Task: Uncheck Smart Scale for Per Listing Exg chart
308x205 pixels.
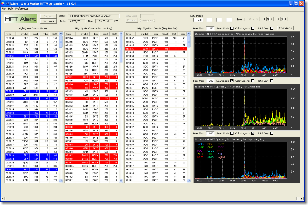Action: coord(232,81)
